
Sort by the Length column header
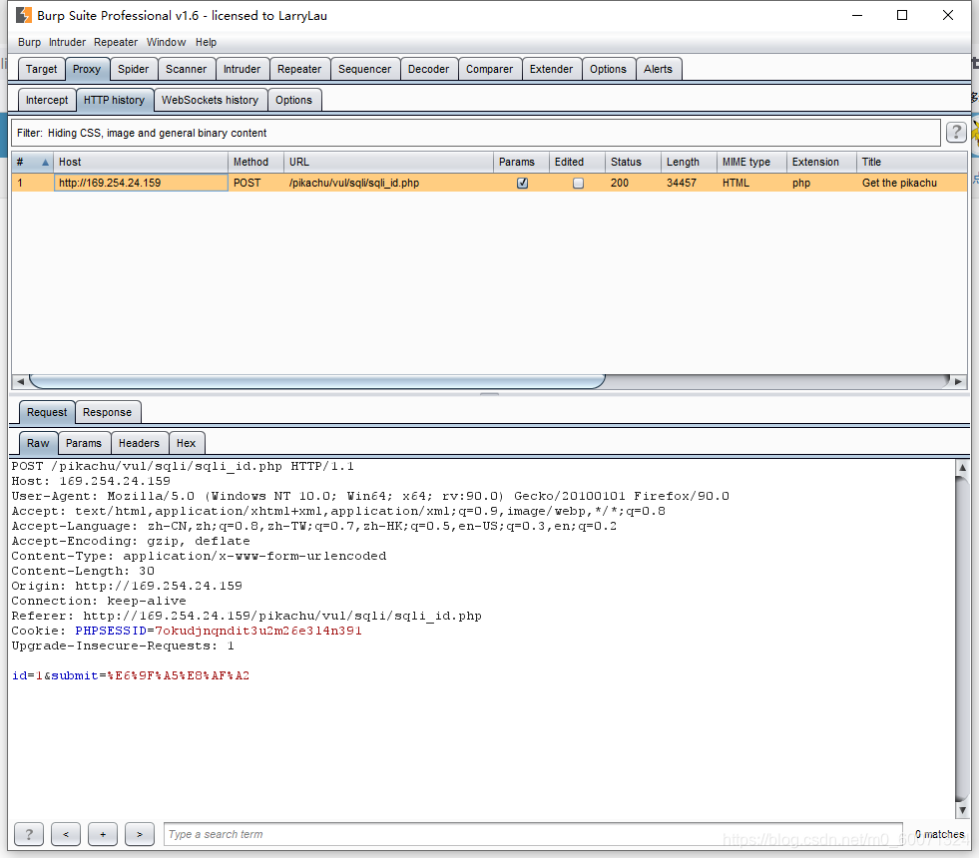689,163
